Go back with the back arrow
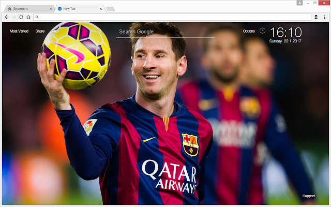 [x=7, y=17]
